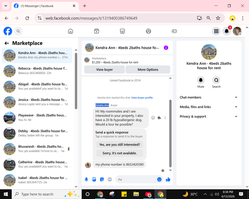This screenshot has height=199, width=249.
Task: Open Abigail conversation in list
Action: (37, 87)
